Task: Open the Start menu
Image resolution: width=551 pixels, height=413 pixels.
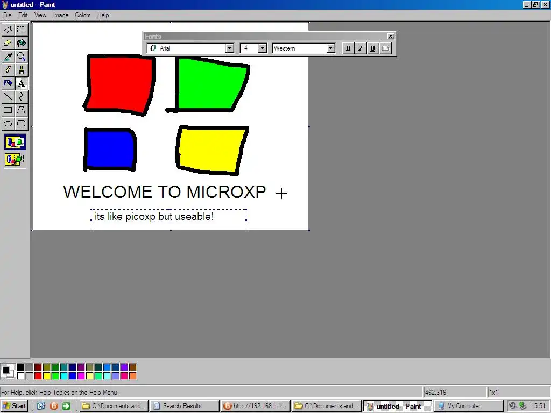Action: pos(15,406)
